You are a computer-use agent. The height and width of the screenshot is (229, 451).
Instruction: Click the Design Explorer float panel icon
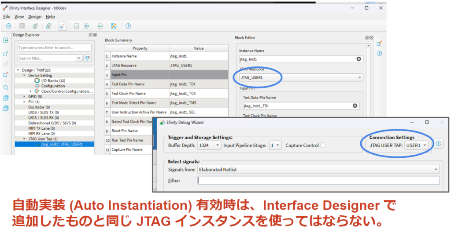[x=90, y=35]
